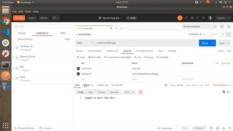Open the File menu
The width and height of the screenshot is (233, 131).
pos(15,11)
